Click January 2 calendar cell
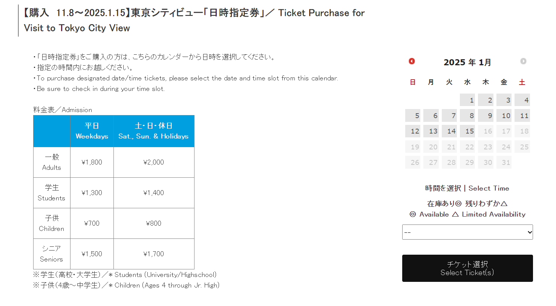This screenshot has width=556, height=306. [x=486, y=100]
